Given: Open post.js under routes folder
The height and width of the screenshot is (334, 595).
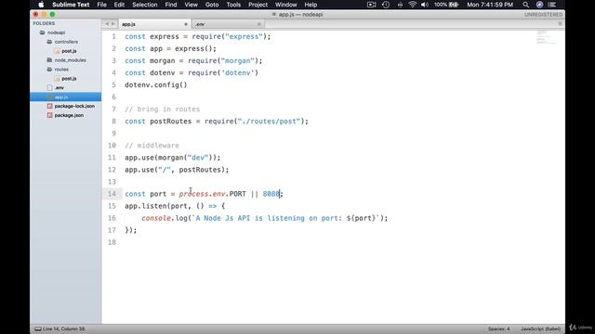Looking at the screenshot, I should click(69, 78).
